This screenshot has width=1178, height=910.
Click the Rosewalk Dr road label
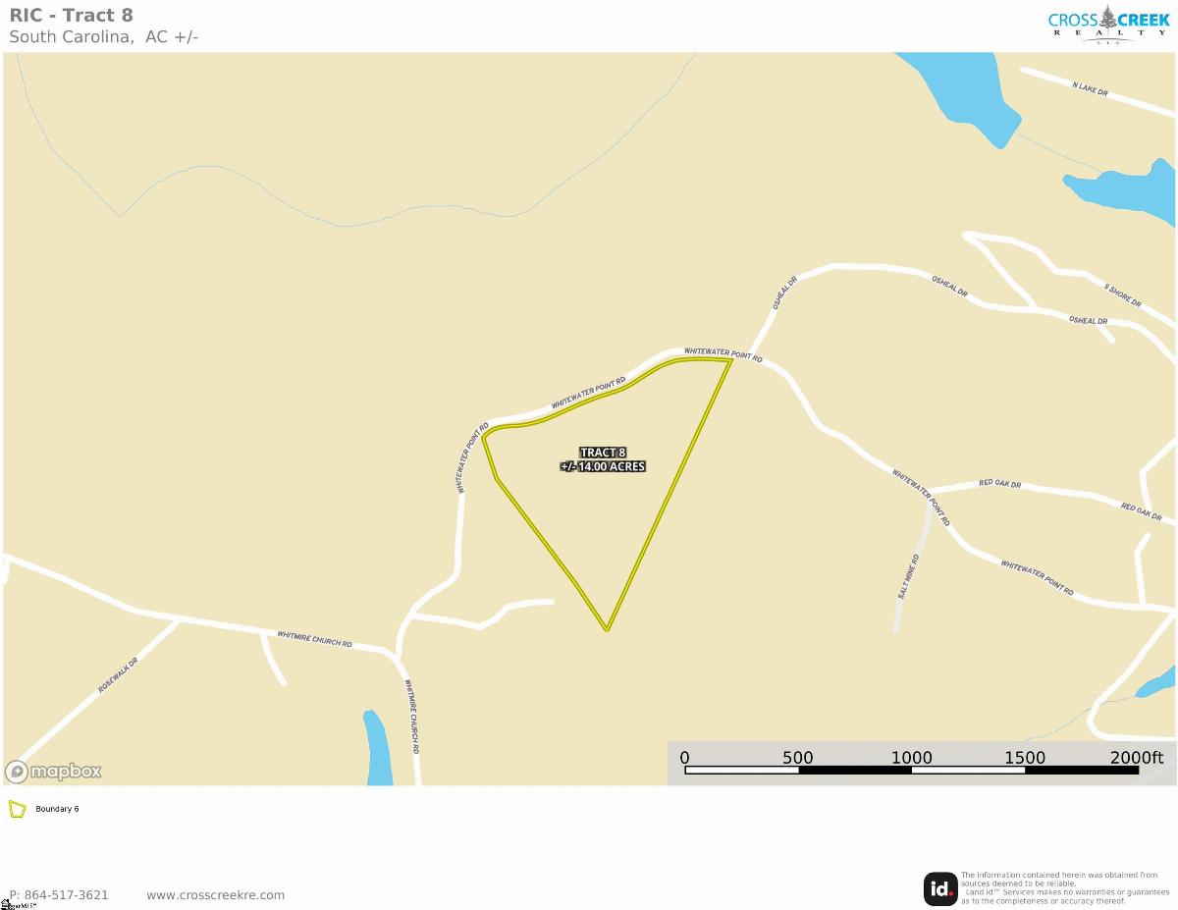pyautogui.click(x=118, y=675)
